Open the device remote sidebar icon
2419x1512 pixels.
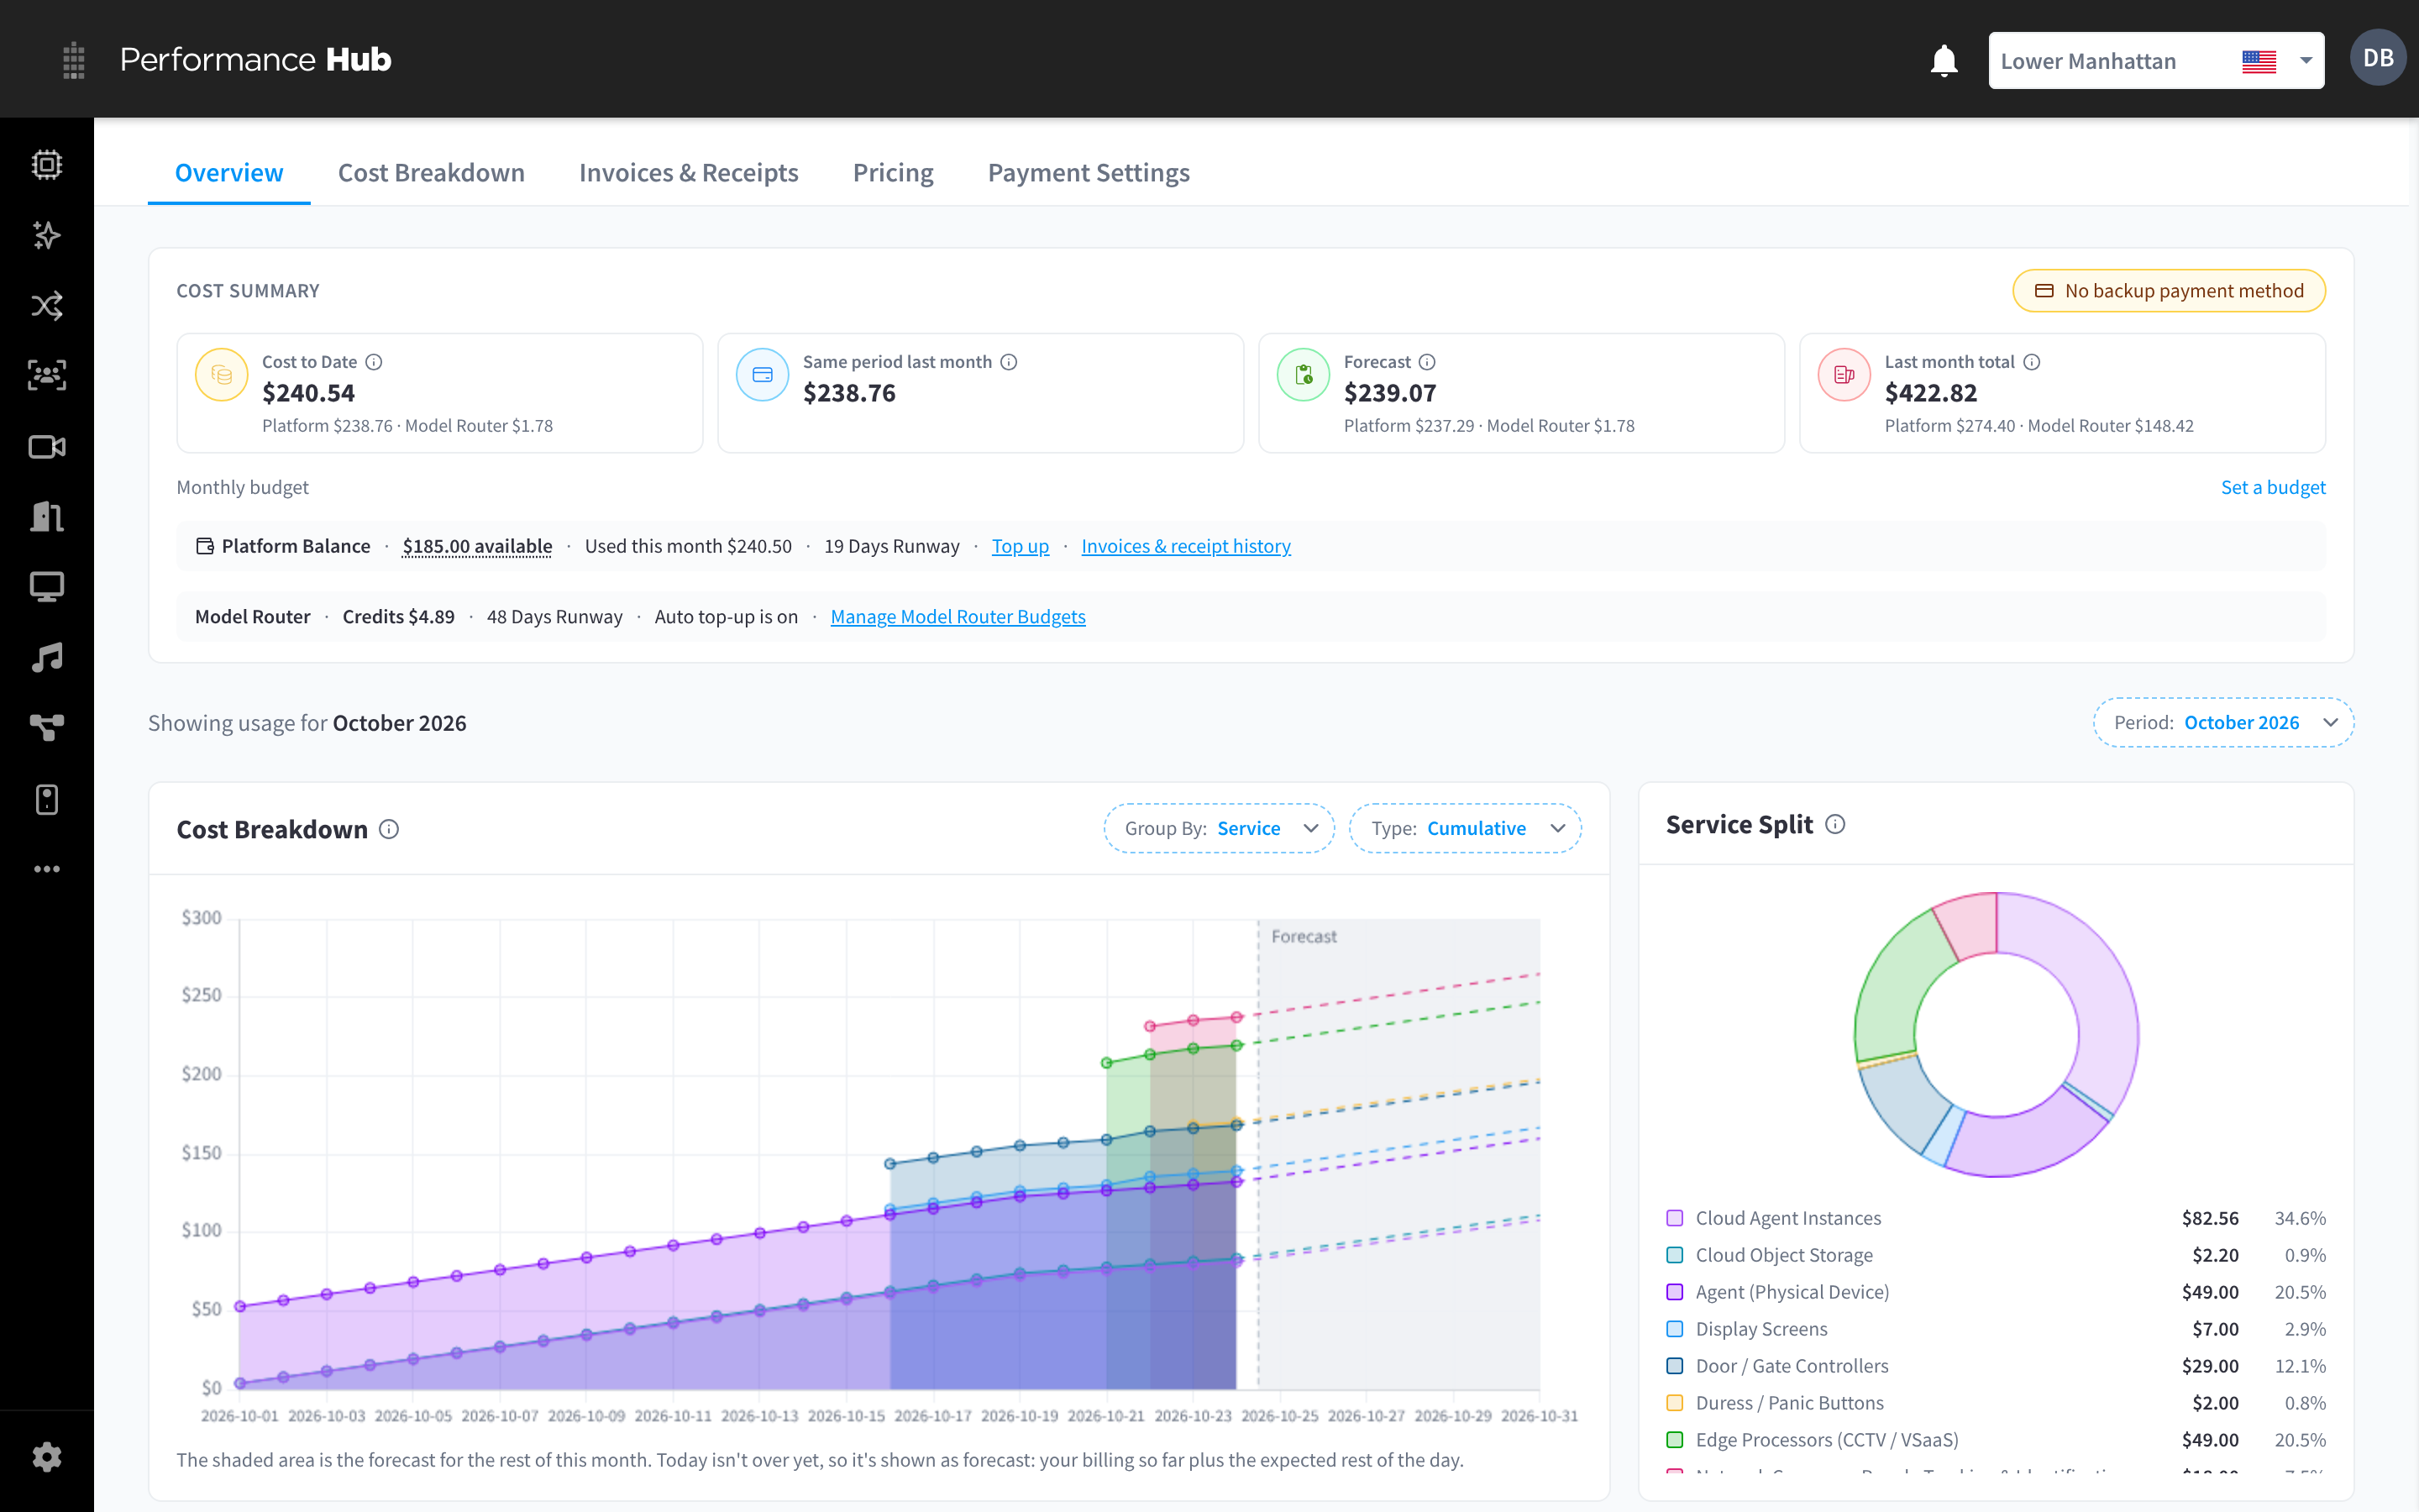coord(47,799)
